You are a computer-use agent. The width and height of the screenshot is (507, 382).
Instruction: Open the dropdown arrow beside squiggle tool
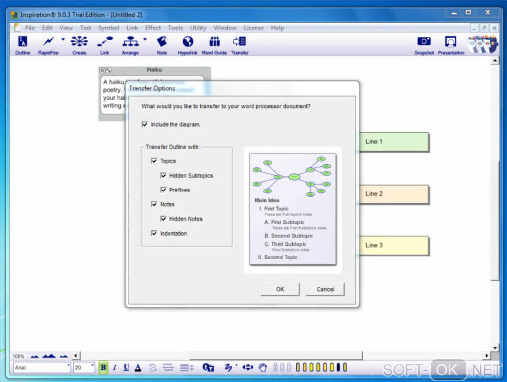(237, 365)
